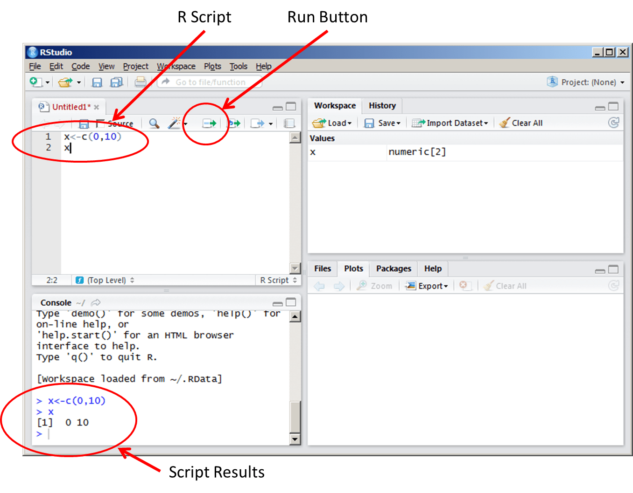Image resolution: width=633 pixels, height=493 pixels.
Task: Click the Open File folder icon
Action: click(x=65, y=82)
